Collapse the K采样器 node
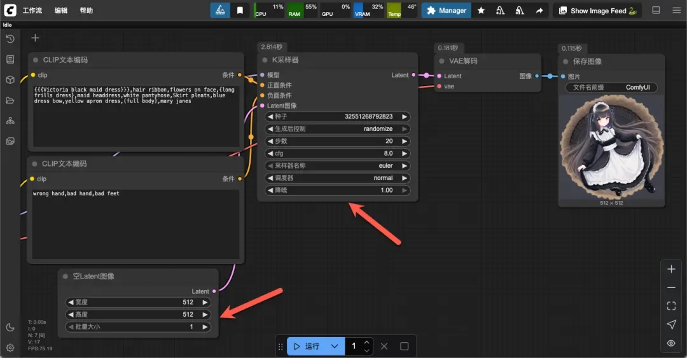The width and height of the screenshot is (687, 358). tap(265, 60)
